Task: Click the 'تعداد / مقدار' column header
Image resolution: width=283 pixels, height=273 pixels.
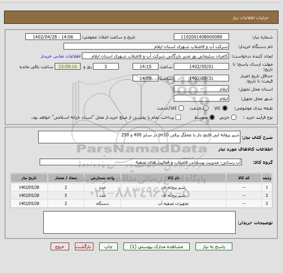Action: (x=66, y=178)
